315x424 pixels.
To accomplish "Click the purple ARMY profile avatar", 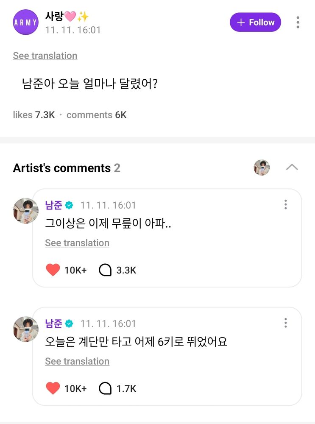I will [x=26, y=22].
